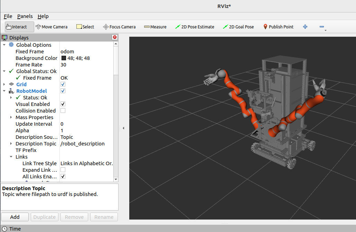
Task: Collapse the Global Options section
Action: (4, 45)
